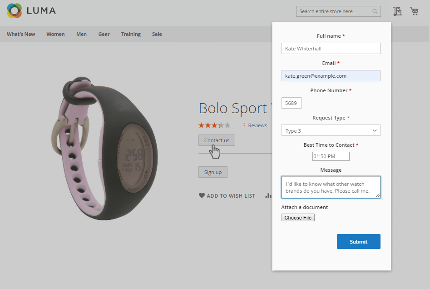
Task: Click the heart Add to Wish List icon
Action: [202, 196]
